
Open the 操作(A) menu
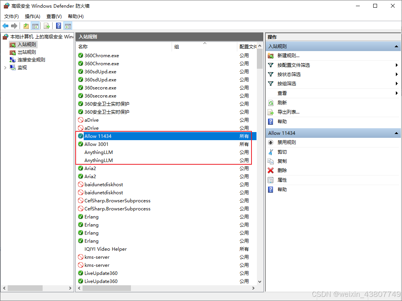[33, 17]
